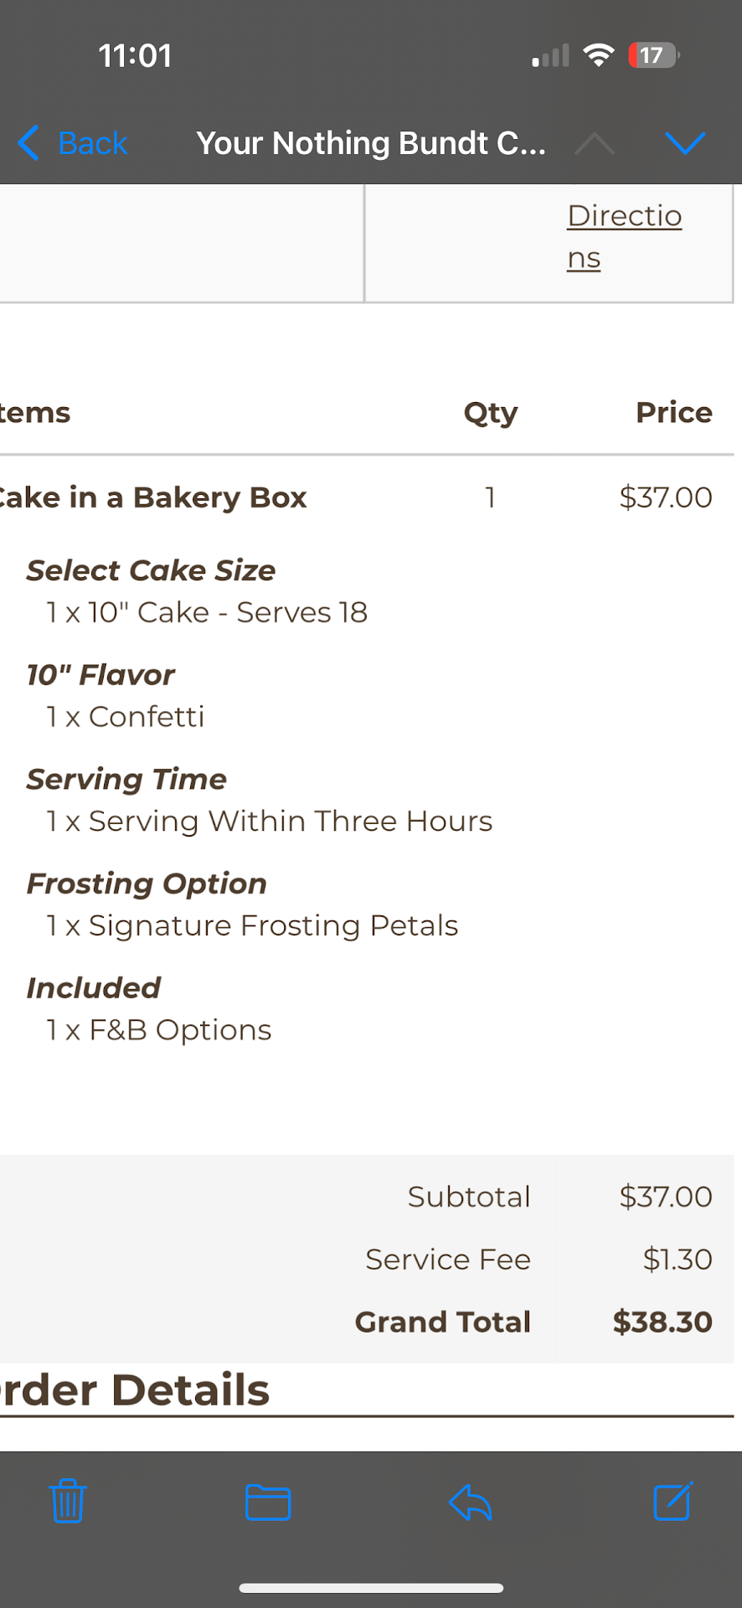The height and width of the screenshot is (1608, 742).
Task: Open the move-to-folder icon
Action: pyautogui.click(x=268, y=1502)
